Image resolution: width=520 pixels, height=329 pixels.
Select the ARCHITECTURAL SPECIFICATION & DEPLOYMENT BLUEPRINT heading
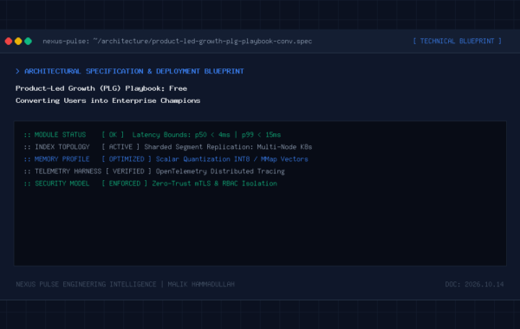coord(134,71)
